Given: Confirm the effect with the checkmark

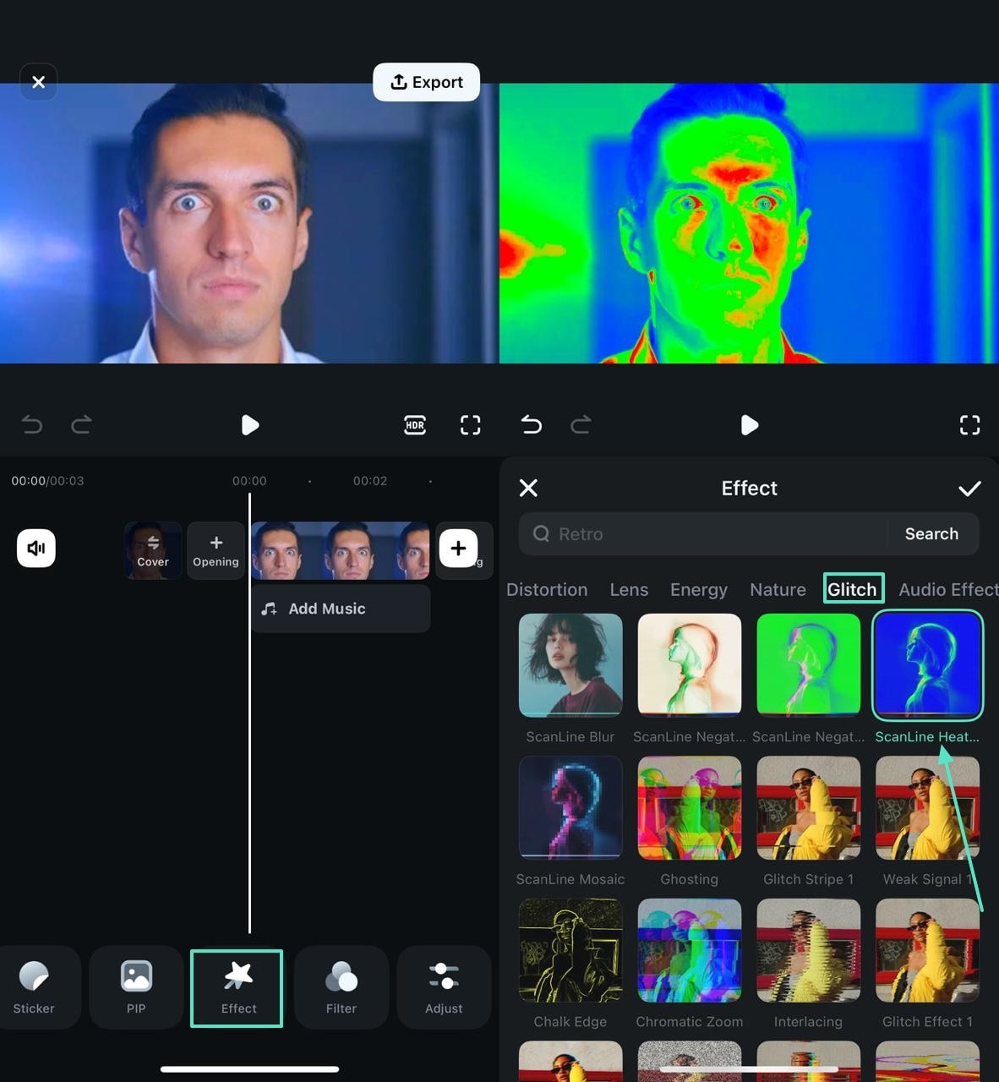Looking at the screenshot, I should click(969, 489).
